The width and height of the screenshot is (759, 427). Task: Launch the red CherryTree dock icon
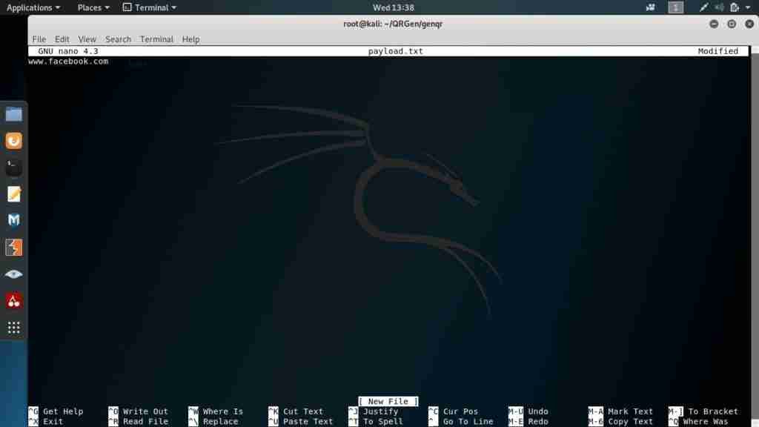[x=13, y=301]
